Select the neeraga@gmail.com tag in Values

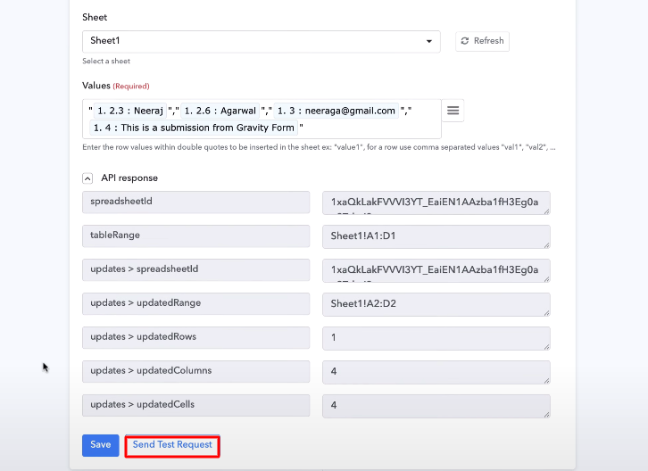(334, 111)
